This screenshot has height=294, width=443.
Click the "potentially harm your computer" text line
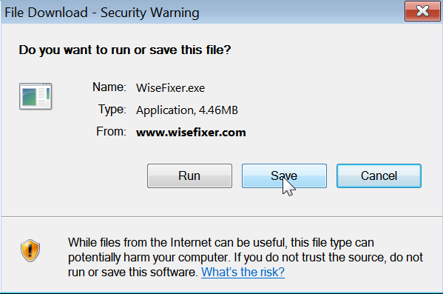pos(246,258)
